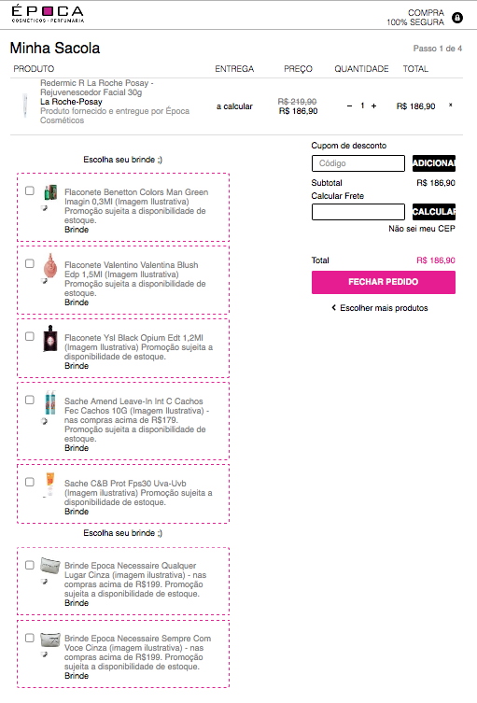
Task: Click the ADICIONAR coupon button
Action: (433, 163)
